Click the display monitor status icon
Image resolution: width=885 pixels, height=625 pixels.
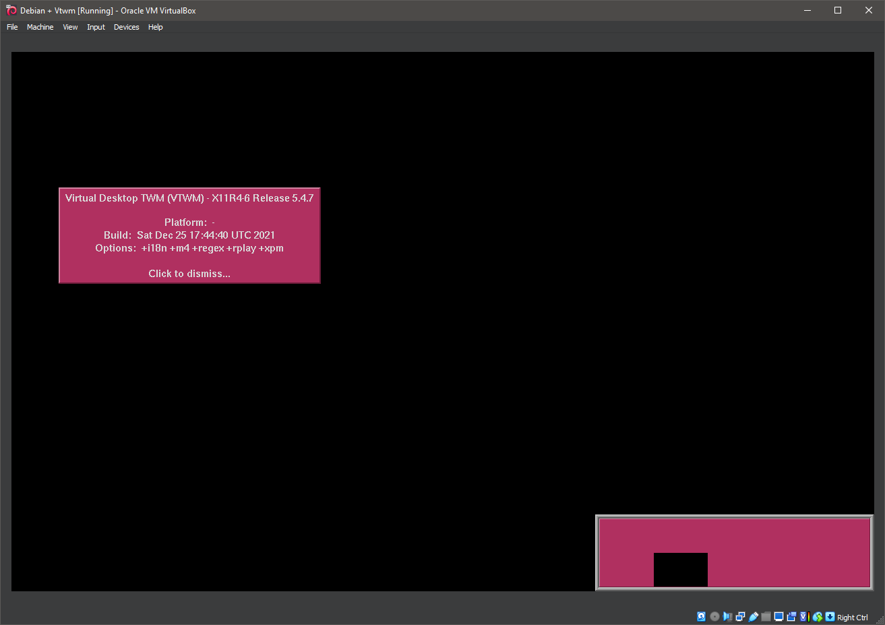coord(779,617)
